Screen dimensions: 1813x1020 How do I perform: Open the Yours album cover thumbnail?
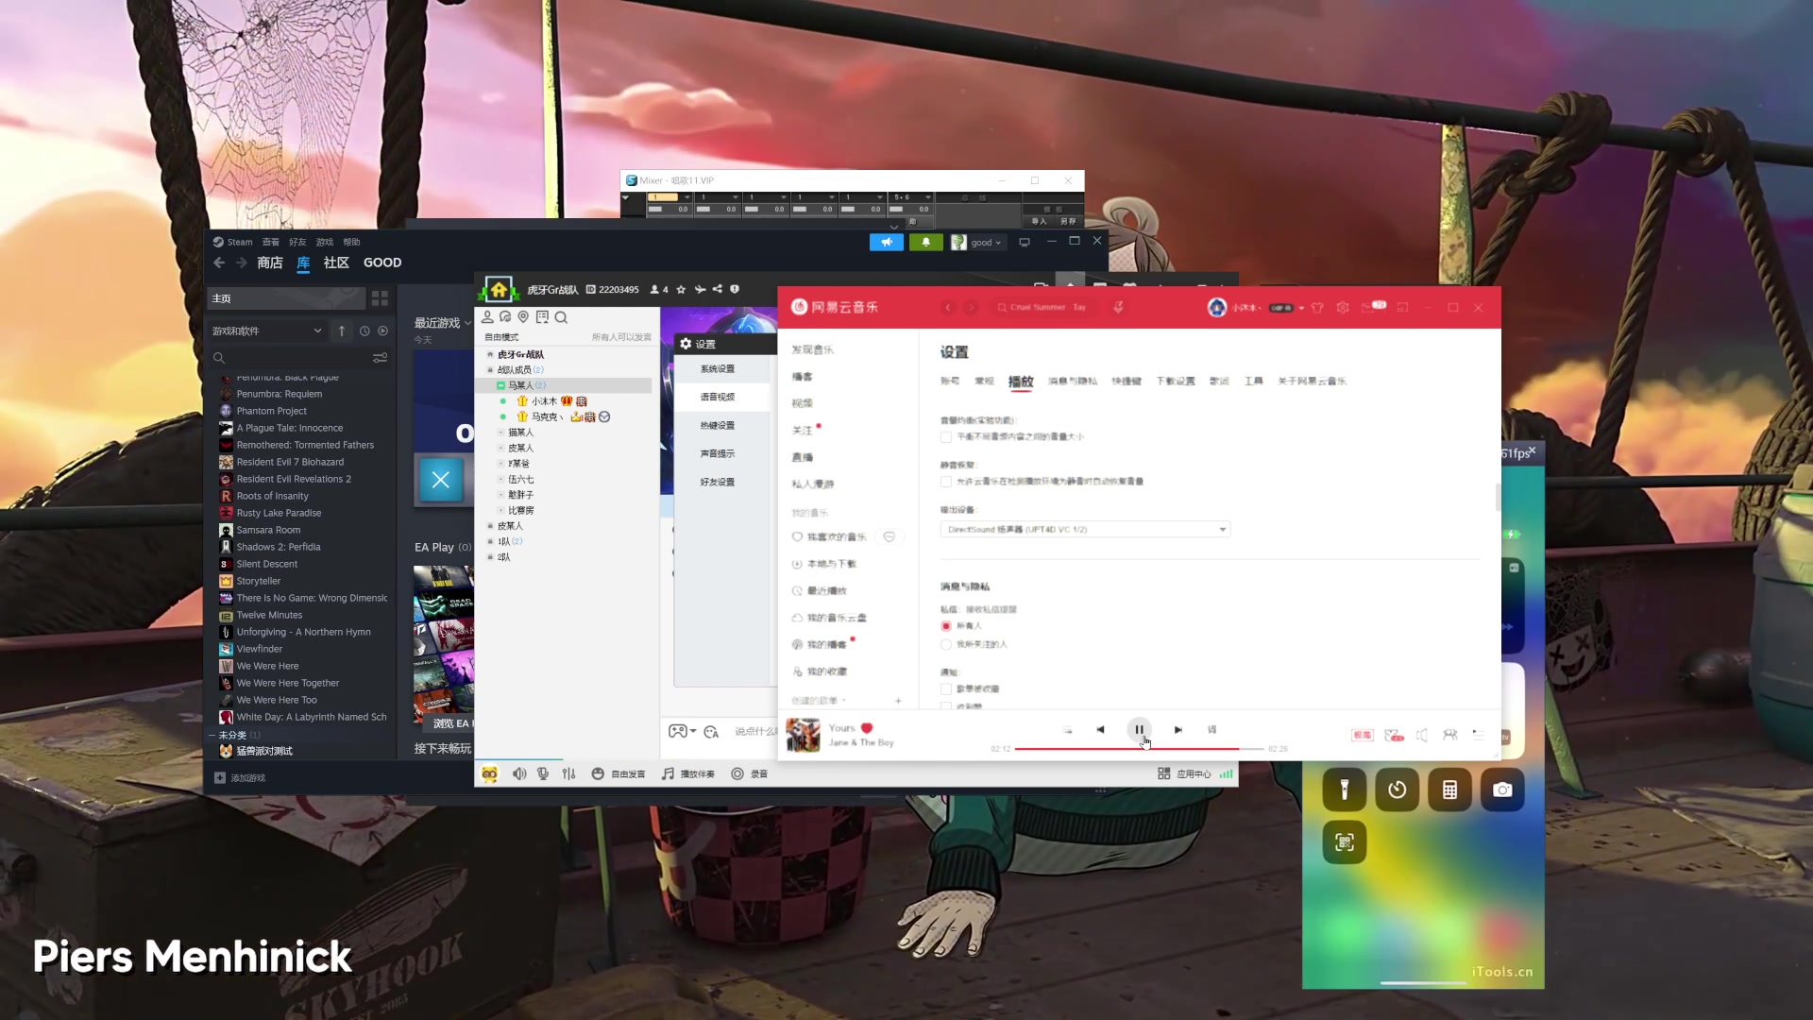[804, 735]
